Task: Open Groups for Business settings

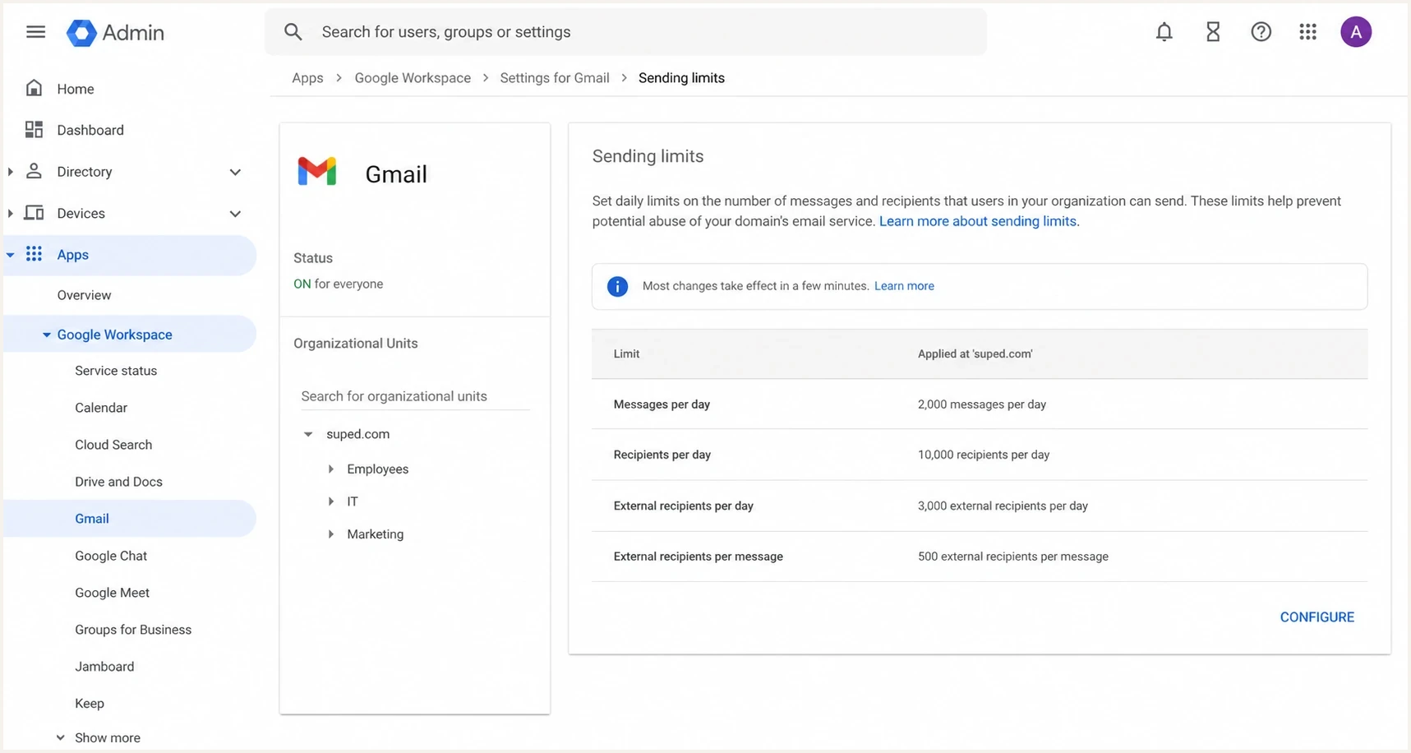Action: tap(133, 630)
